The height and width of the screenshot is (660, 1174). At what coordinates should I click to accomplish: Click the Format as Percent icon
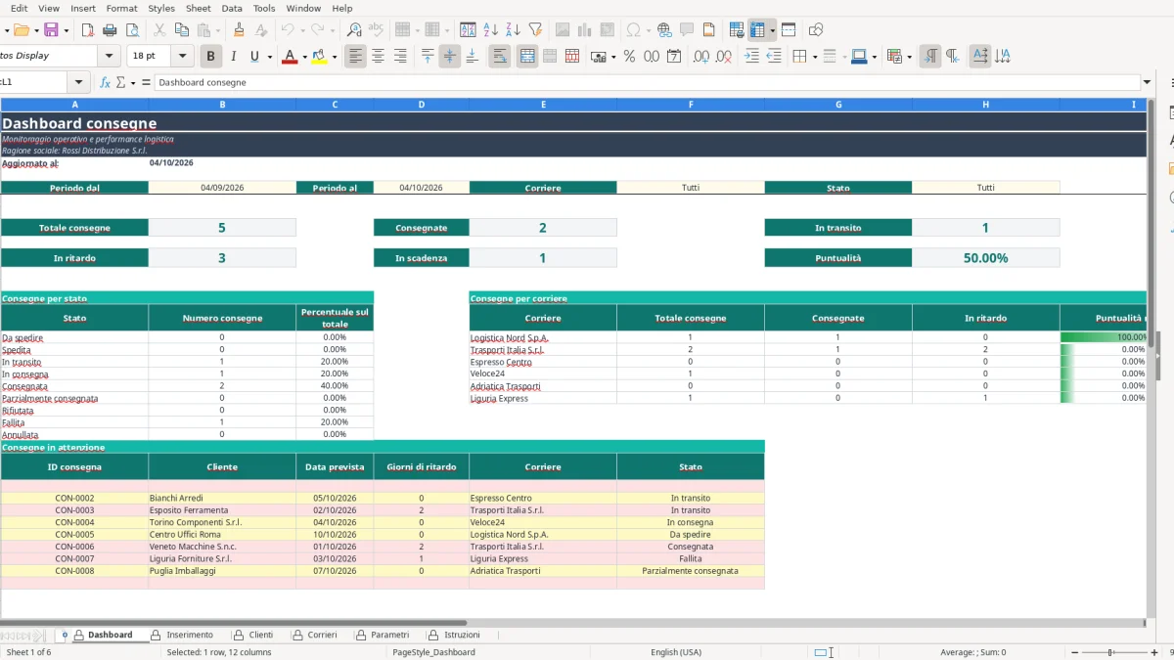629,57
